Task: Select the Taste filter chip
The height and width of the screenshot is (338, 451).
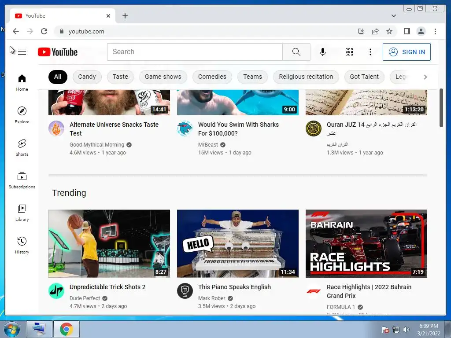Action: 120,77
